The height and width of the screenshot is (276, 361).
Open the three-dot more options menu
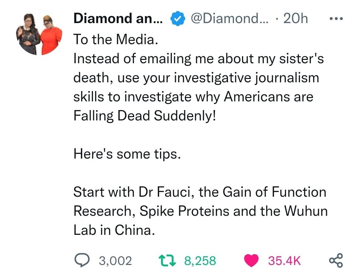336,18
